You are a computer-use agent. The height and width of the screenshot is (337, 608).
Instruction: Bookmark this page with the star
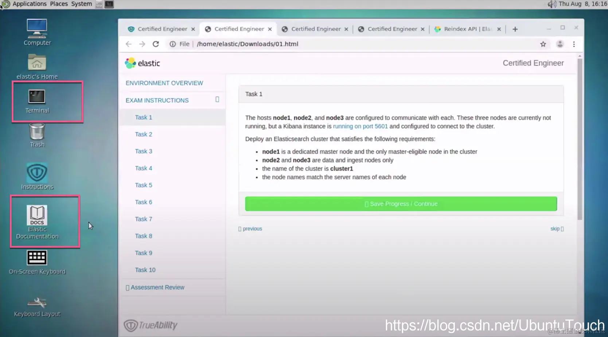(543, 44)
